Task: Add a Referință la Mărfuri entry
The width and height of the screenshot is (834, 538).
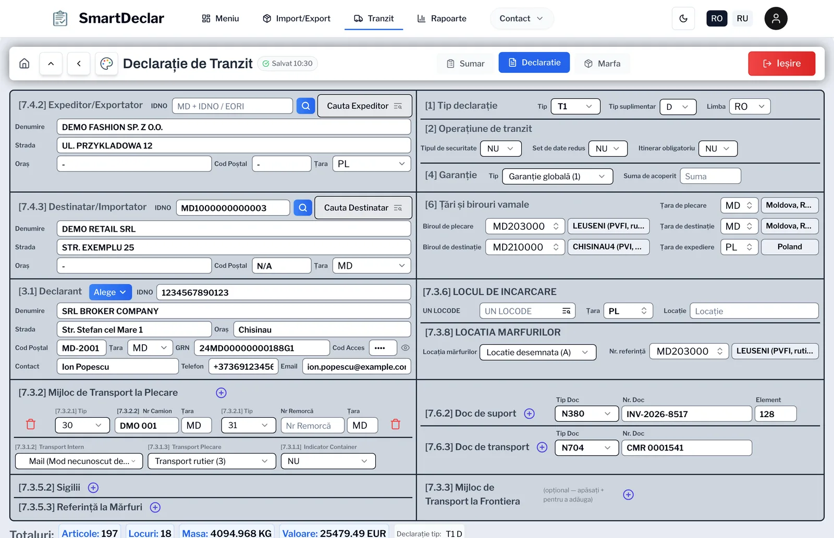Action: coord(155,507)
